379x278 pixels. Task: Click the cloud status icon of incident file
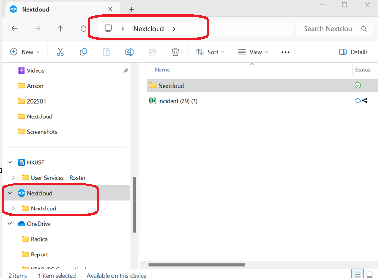357,101
